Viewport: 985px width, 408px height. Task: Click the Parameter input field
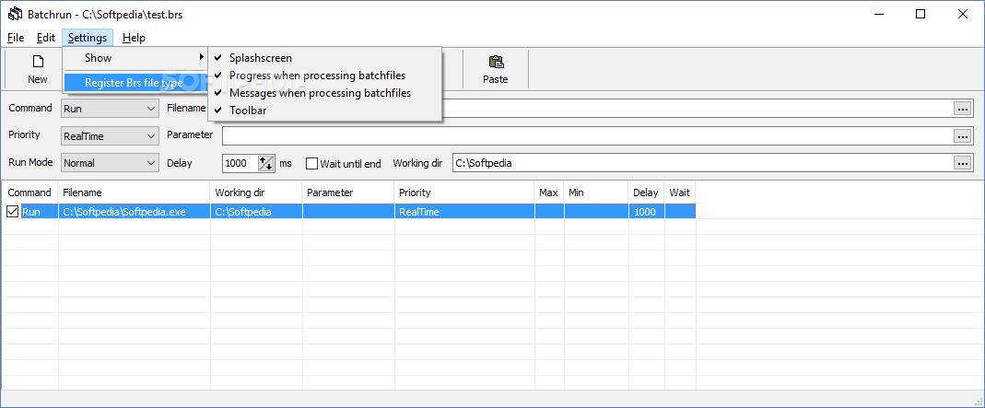587,135
